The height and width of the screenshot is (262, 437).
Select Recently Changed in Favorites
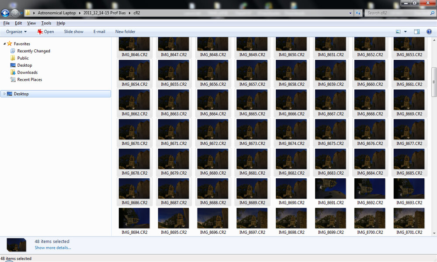pyautogui.click(x=33, y=51)
